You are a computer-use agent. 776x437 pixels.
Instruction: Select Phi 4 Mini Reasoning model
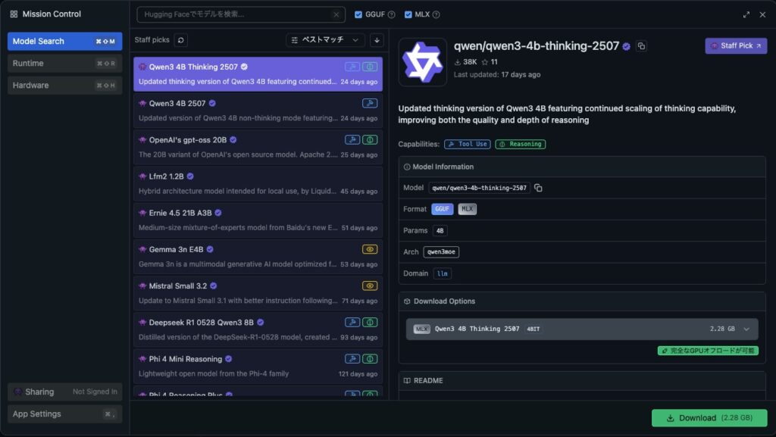258,367
